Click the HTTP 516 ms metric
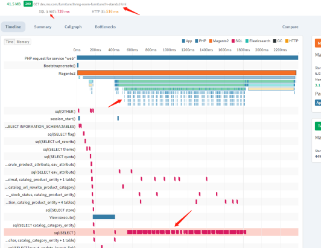The width and height of the screenshot is (321, 248). 105,11
